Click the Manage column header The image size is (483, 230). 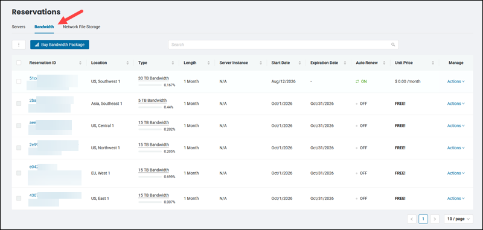coord(456,63)
